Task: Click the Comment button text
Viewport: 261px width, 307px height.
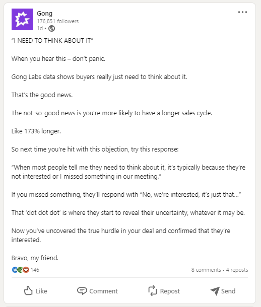Action: point(103,291)
